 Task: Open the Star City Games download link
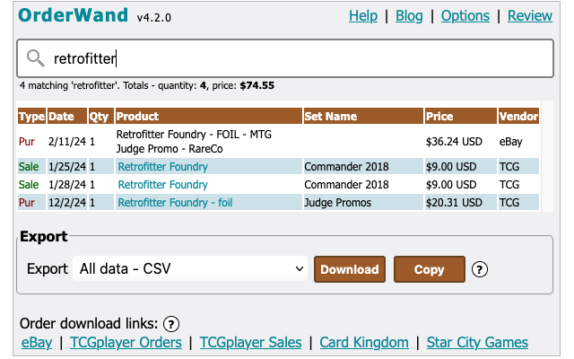click(476, 342)
